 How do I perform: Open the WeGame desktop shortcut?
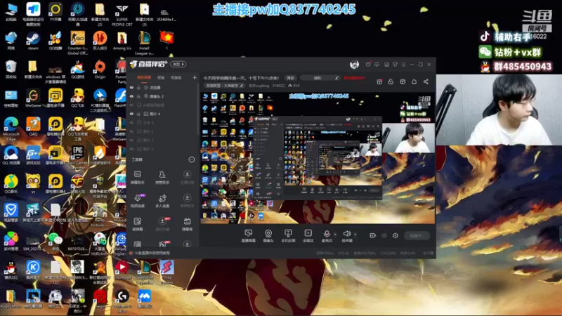pyautogui.click(x=33, y=98)
